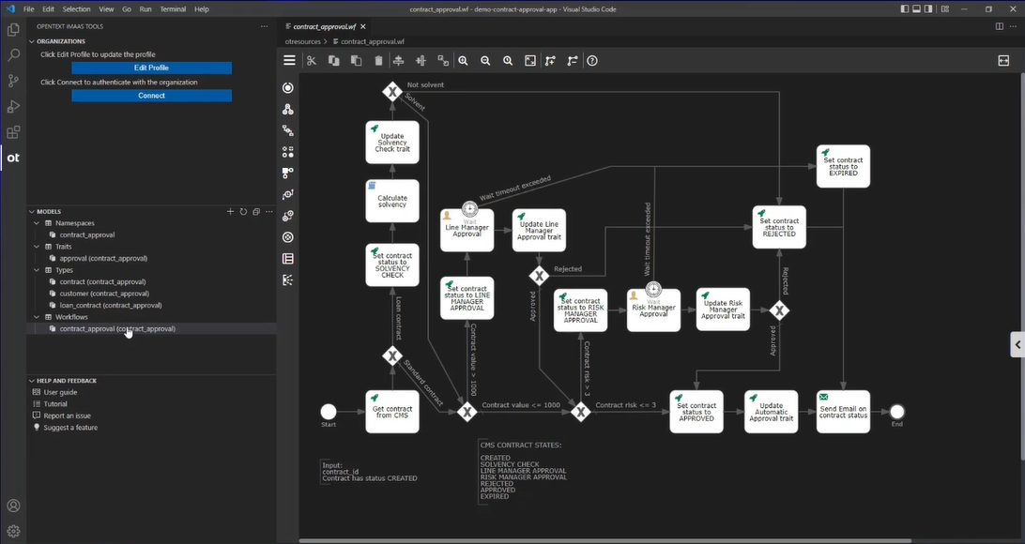This screenshot has height=544, width=1025.
Task: Click the remove bend point toolbar icon
Action: 573,61
